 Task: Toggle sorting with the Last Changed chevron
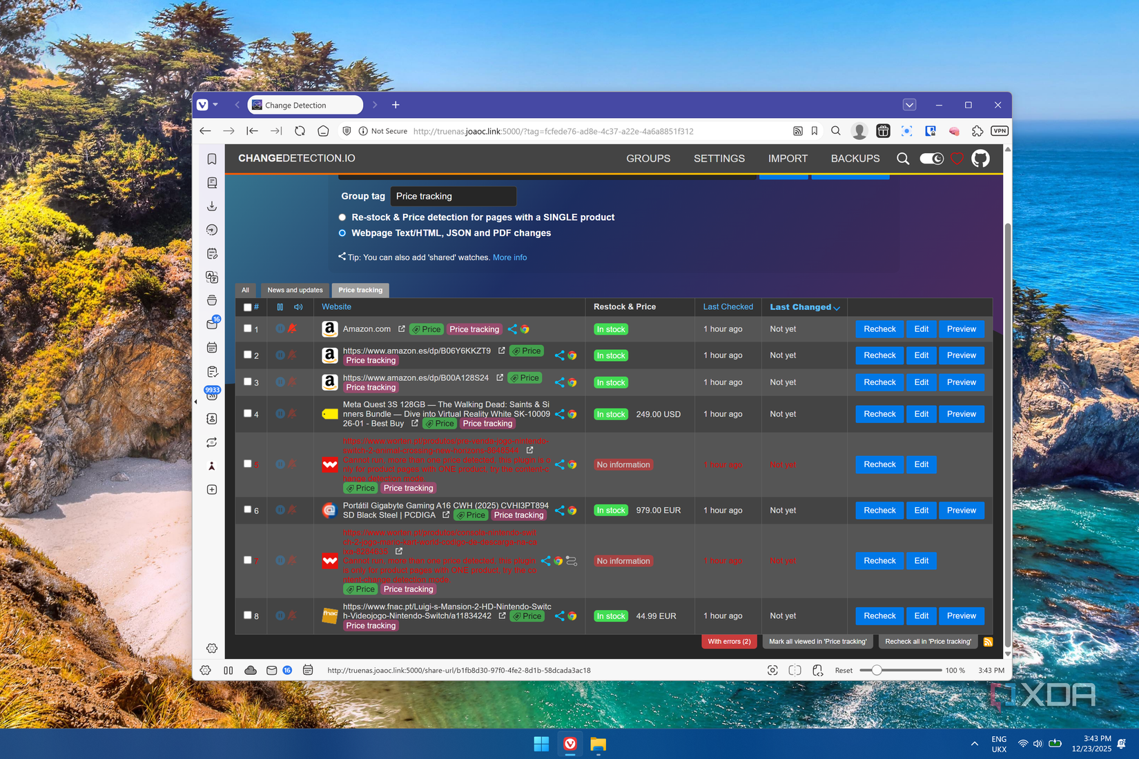click(x=837, y=308)
